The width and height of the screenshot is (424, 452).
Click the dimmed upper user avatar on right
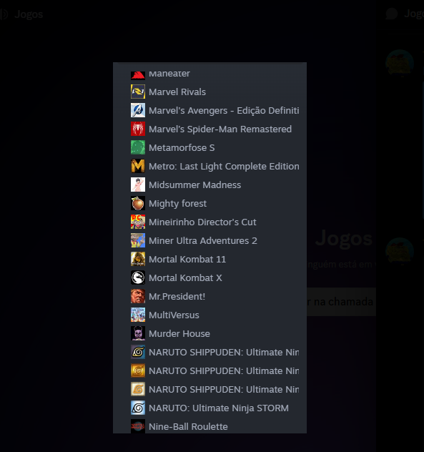400,63
